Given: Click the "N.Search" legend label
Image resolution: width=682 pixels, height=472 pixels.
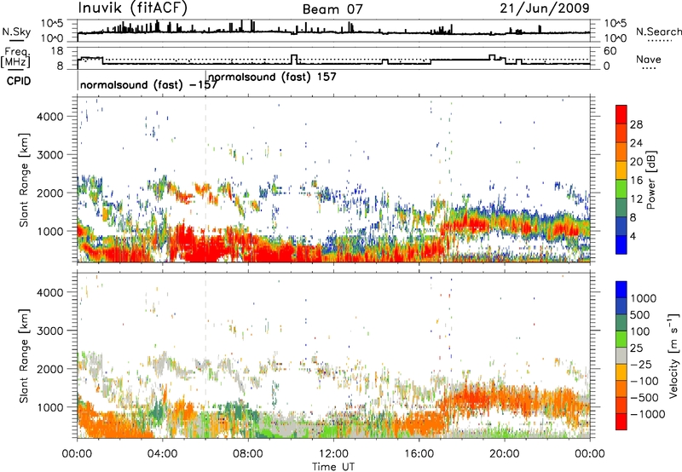Looking at the screenshot, I should pyautogui.click(x=658, y=32).
